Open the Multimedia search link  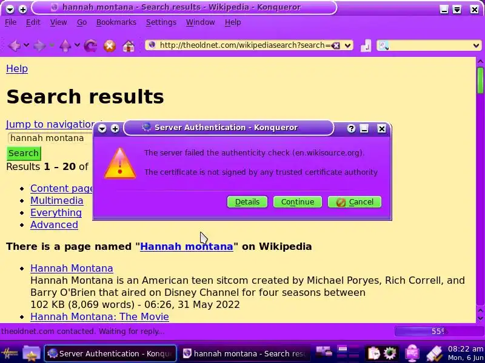tap(56, 200)
